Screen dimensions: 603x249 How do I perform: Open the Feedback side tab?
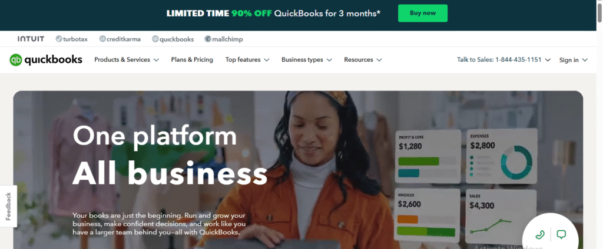(x=8, y=206)
